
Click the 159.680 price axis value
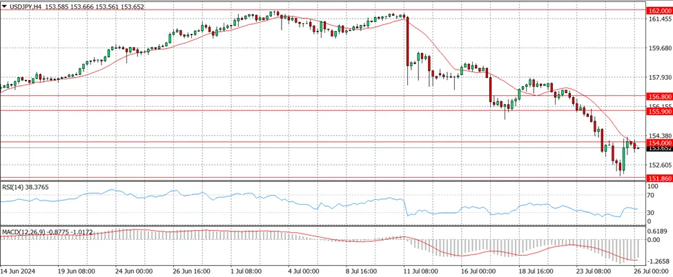pos(659,48)
